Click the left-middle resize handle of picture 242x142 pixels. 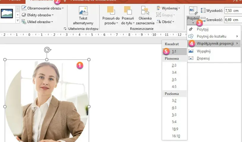5,106
